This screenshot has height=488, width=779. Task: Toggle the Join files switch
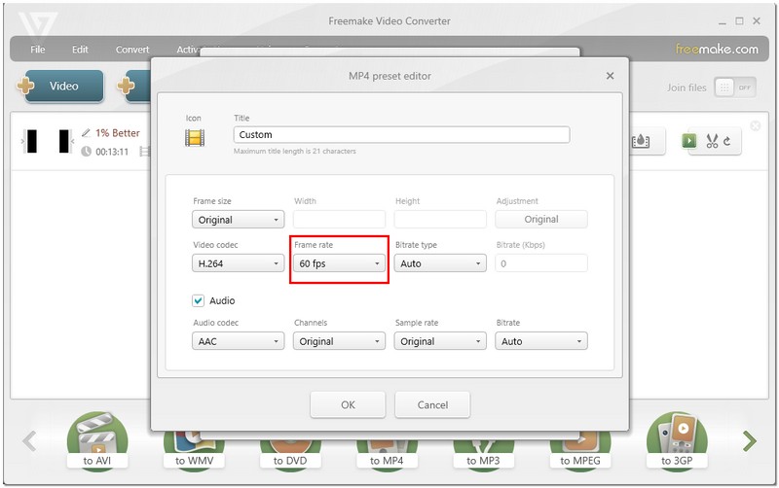click(x=735, y=87)
